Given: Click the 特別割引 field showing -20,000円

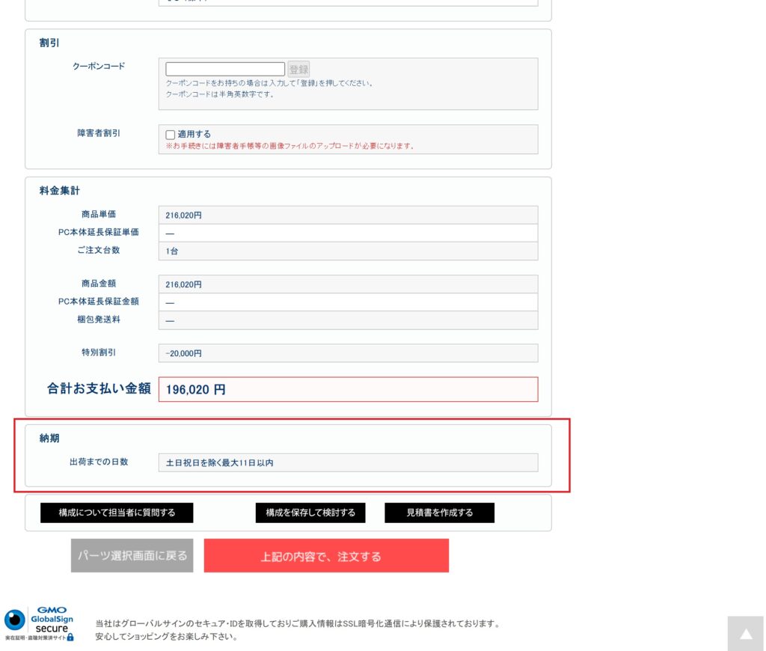Looking at the screenshot, I should [x=347, y=352].
